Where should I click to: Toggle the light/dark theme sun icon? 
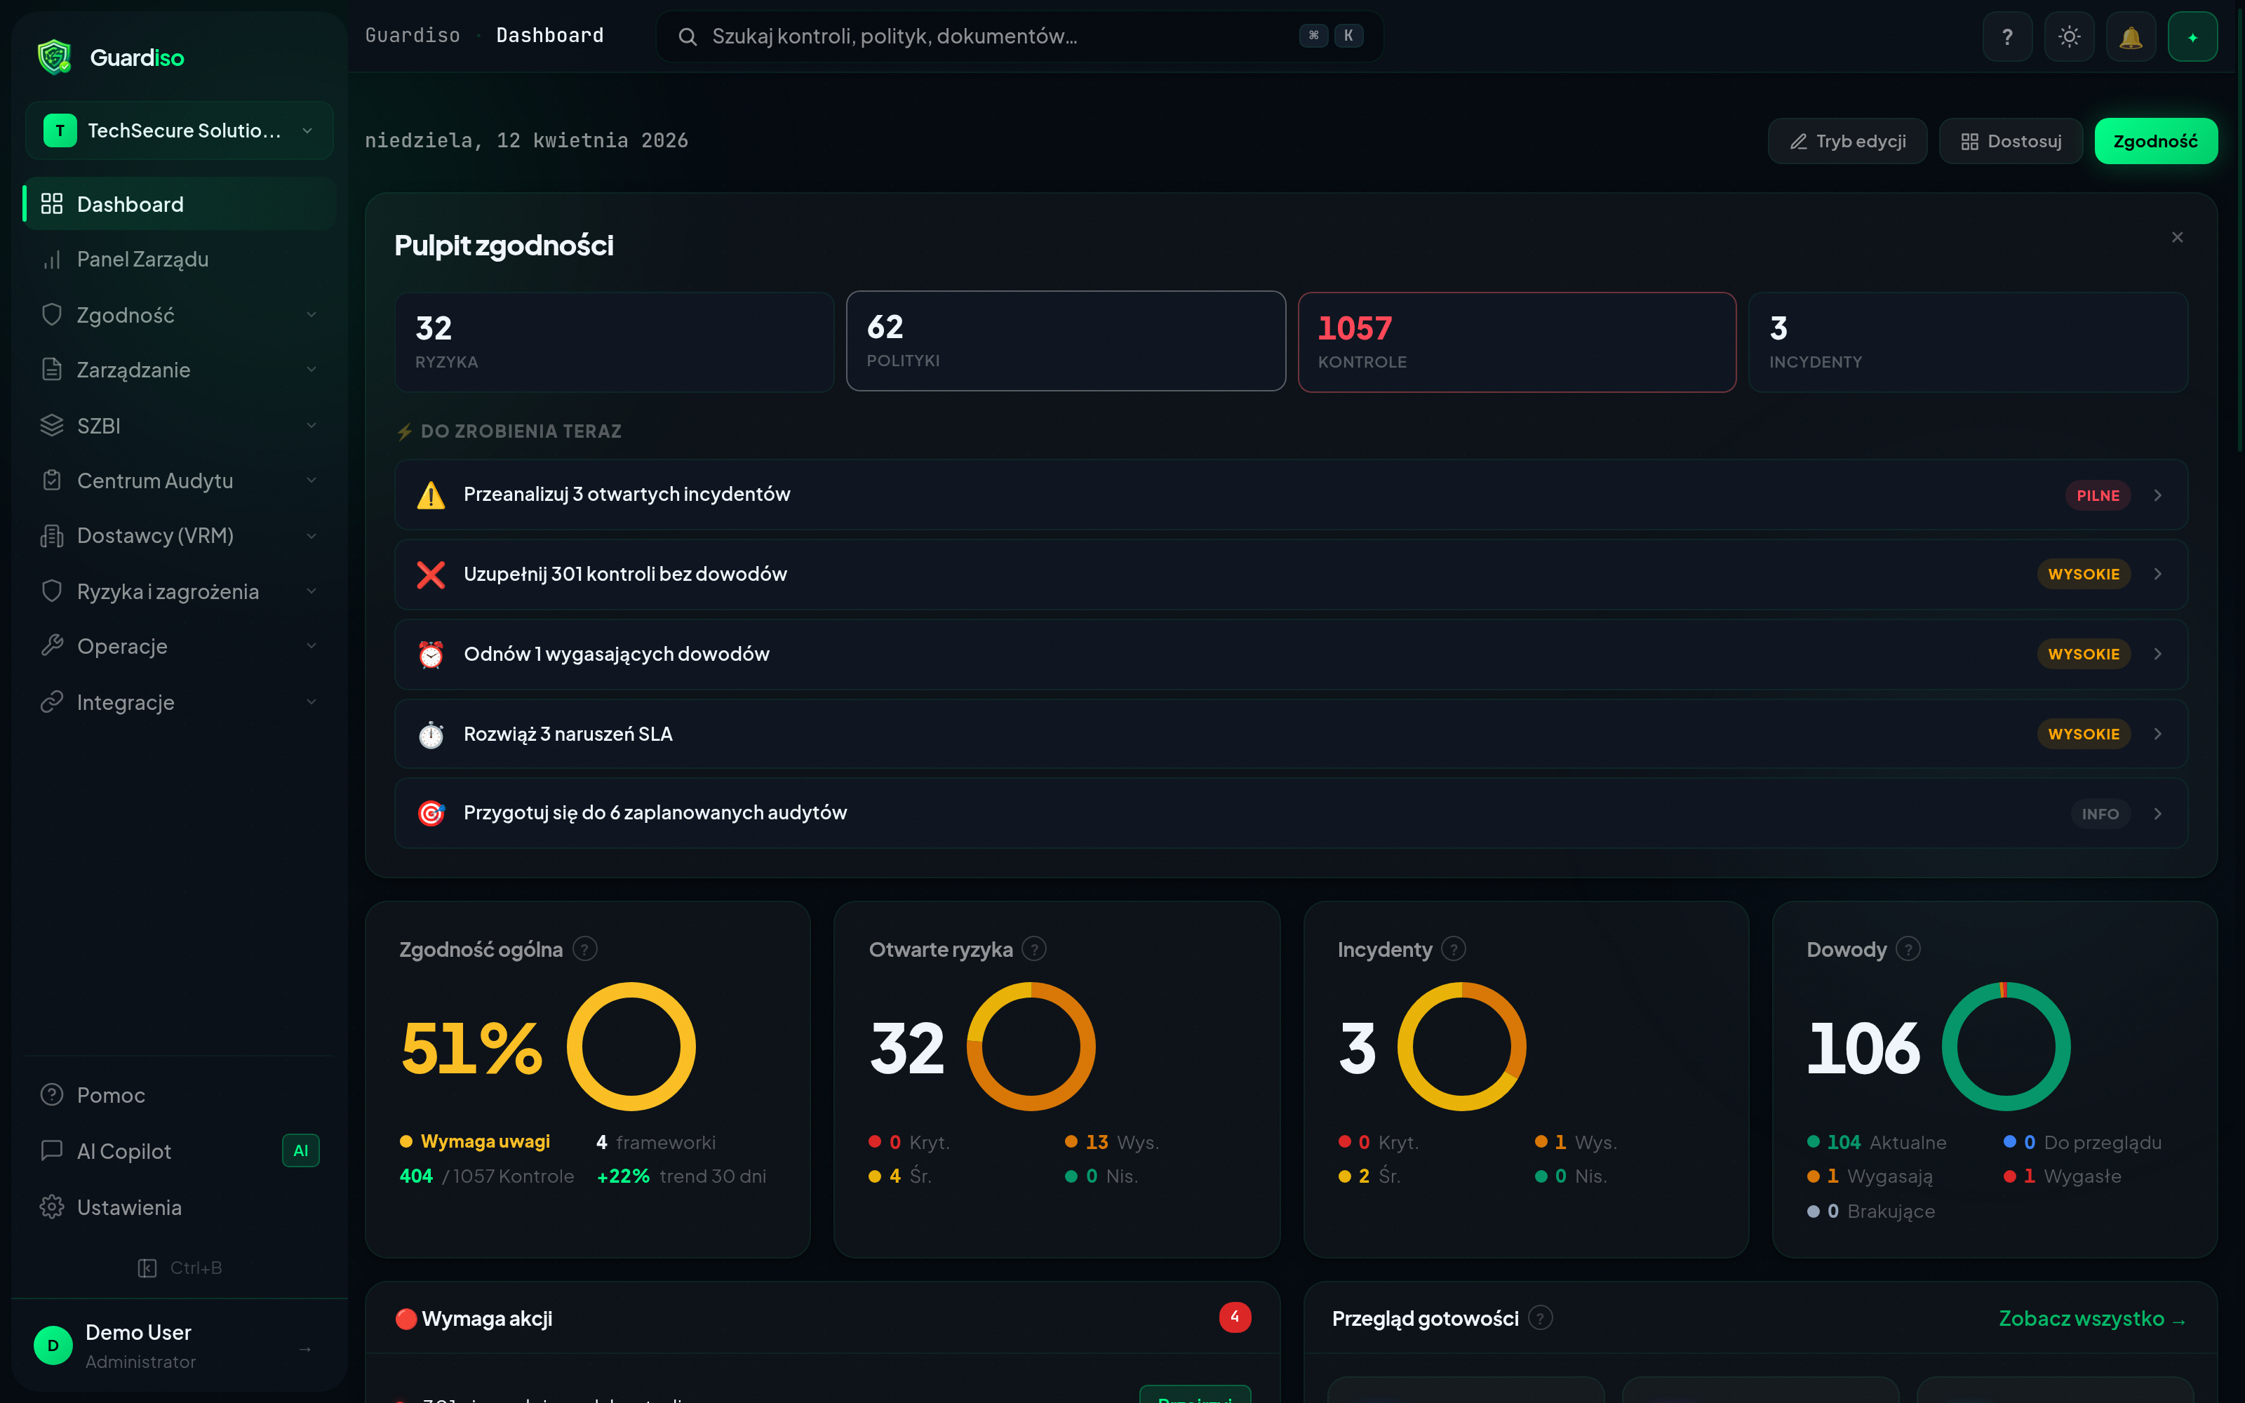pos(2069,37)
